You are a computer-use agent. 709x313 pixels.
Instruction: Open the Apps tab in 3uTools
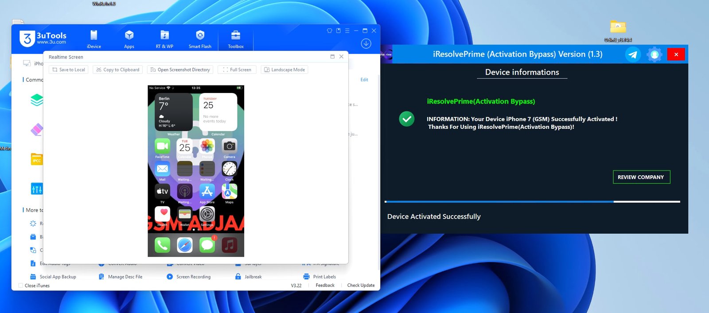tap(129, 39)
